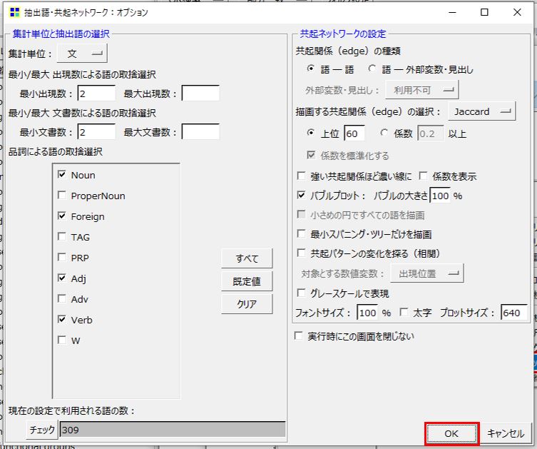Open the 集計単位 dropdown set to 文
The height and width of the screenshot is (449, 537).
tap(82, 54)
